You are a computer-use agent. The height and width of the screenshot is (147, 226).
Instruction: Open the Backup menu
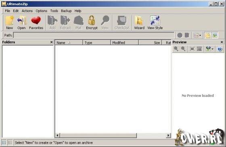click(66, 11)
